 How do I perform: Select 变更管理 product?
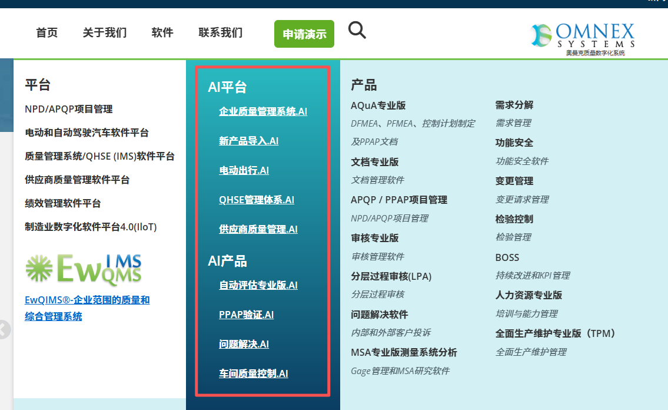pyautogui.click(x=514, y=181)
